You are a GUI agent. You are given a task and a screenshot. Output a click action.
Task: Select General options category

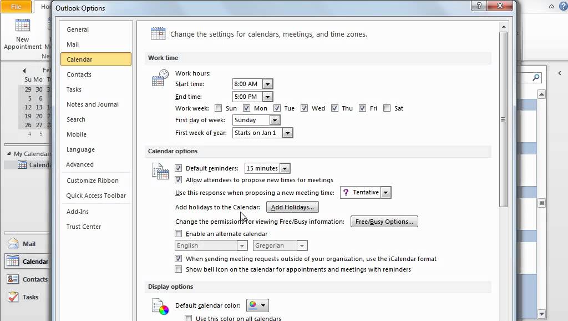(96, 29)
